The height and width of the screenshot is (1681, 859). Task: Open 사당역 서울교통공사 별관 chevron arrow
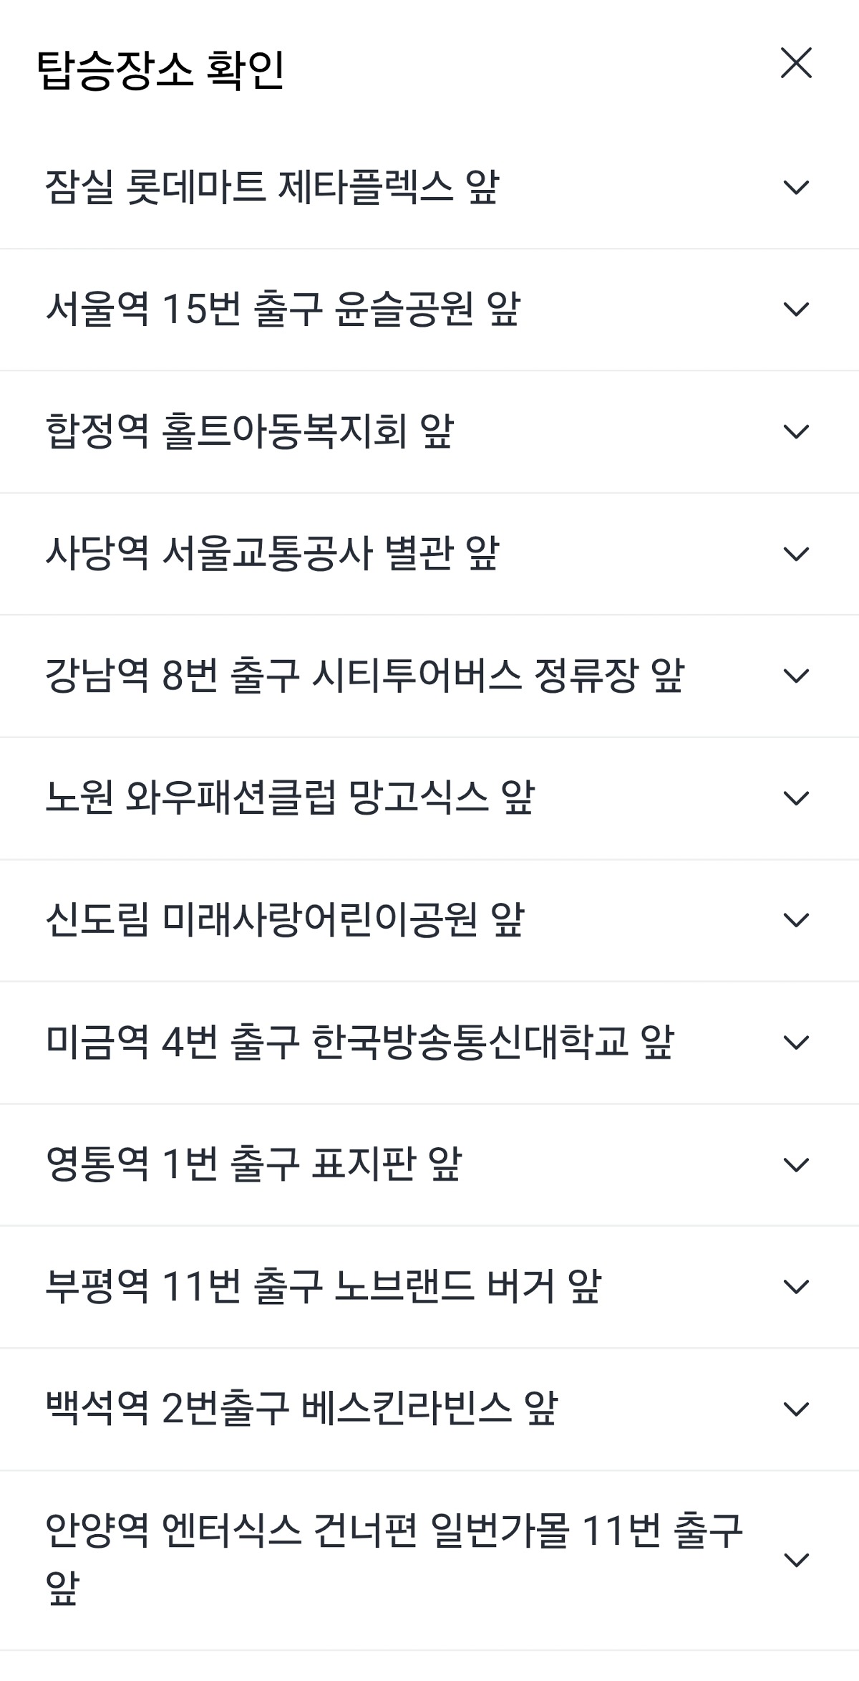tap(796, 554)
